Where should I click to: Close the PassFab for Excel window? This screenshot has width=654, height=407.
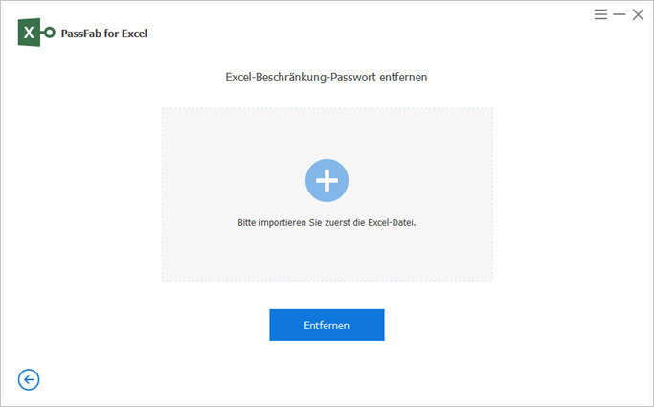point(638,14)
